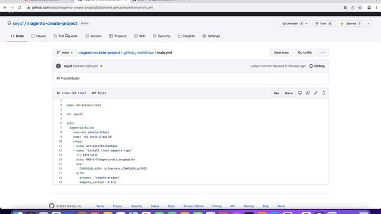Viewport: 381px width, 214px height.
Task: Delete this file with the trash icon
Action: tap(324, 93)
